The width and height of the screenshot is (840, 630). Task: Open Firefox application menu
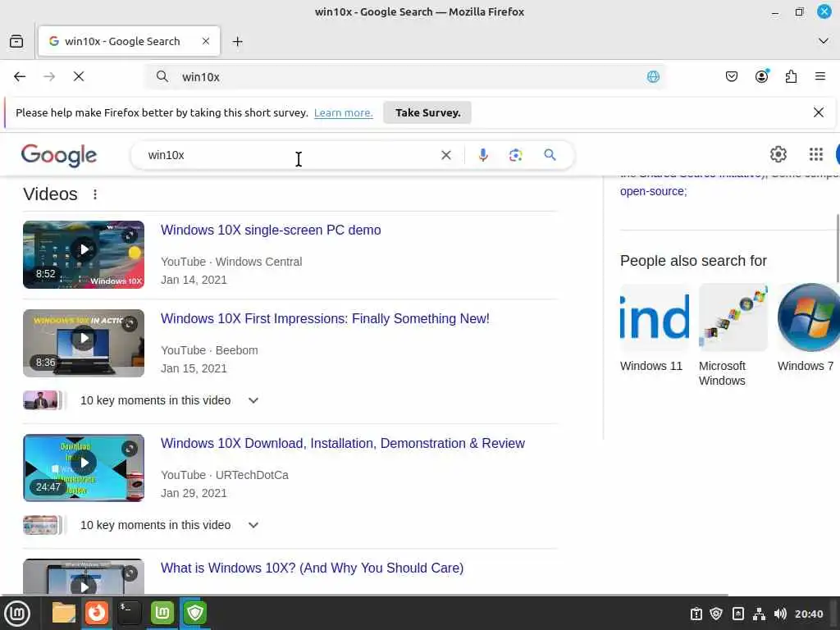pyautogui.click(x=820, y=76)
